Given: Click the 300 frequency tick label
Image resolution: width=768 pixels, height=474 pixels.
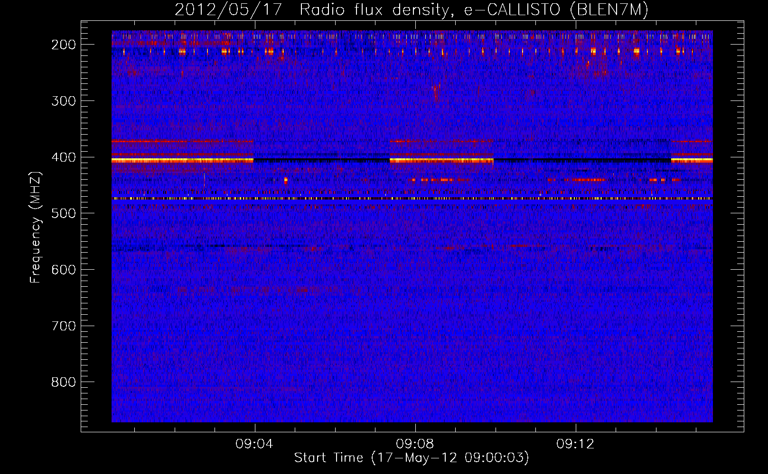Looking at the screenshot, I should point(64,101).
